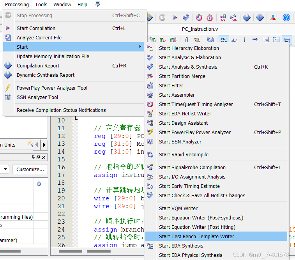The height and width of the screenshot is (260, 295).
Task: Choose Start Check & Save All Netlist Changes
Action: click(216, 195)
